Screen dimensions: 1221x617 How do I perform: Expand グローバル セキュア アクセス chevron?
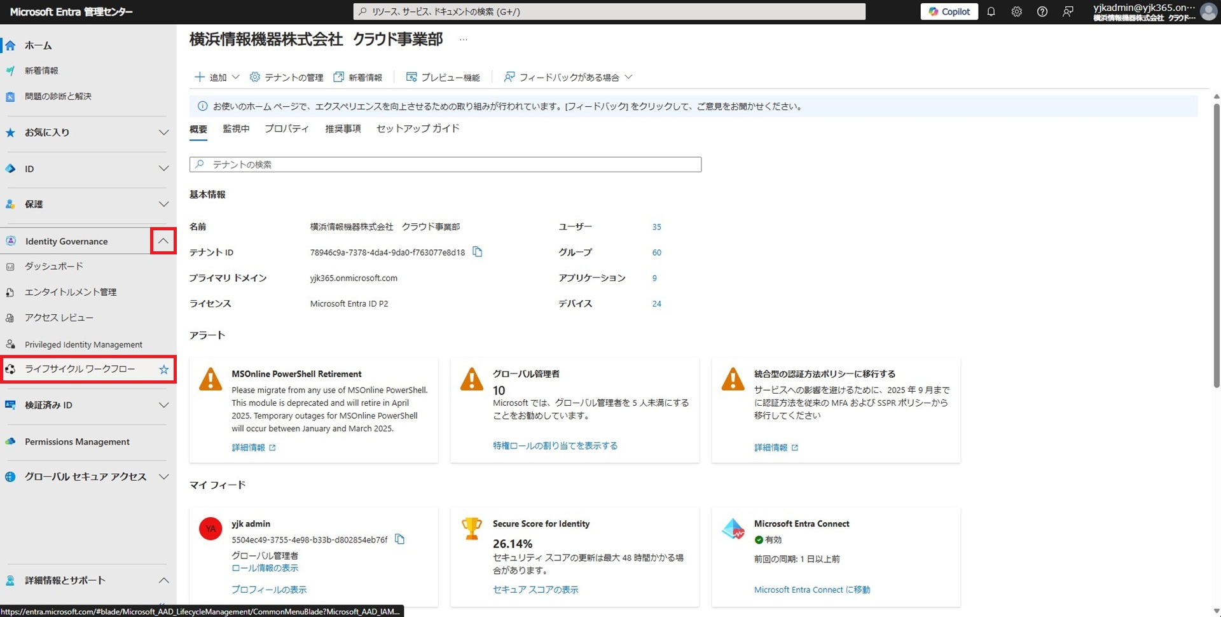(x=163, y=476)
